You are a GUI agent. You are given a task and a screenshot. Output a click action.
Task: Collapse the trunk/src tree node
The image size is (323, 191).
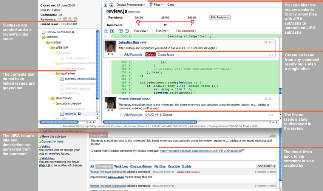(40, 37)
